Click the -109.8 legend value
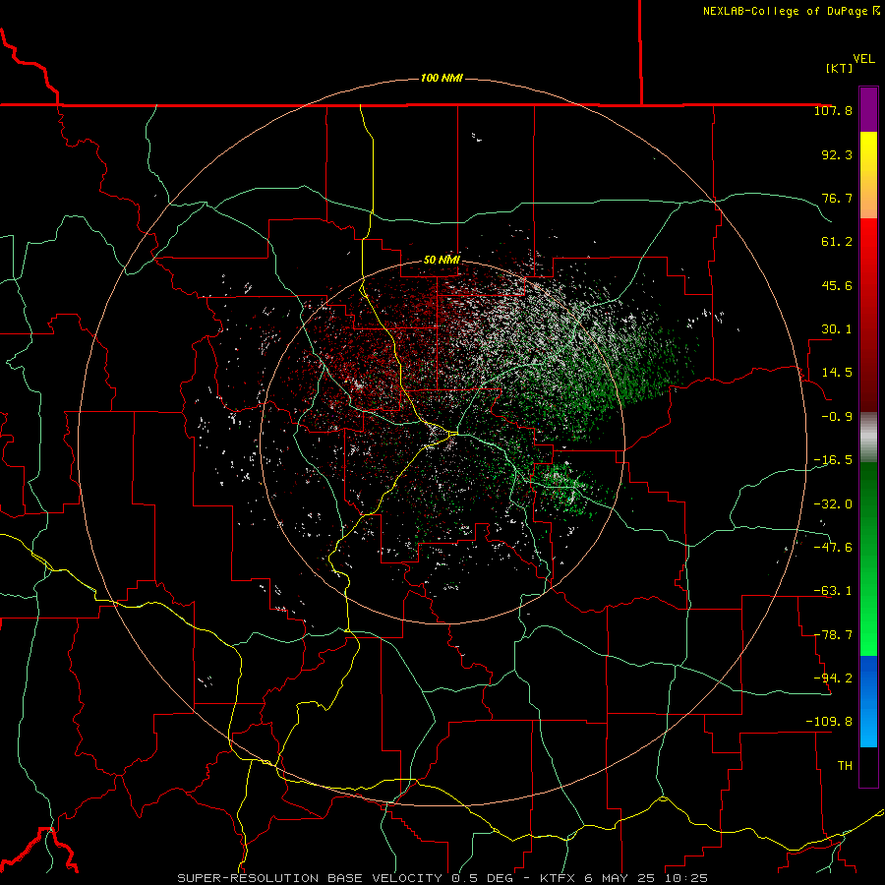Screen dimensions: 885x885 tap(829, 722)
